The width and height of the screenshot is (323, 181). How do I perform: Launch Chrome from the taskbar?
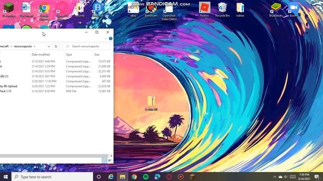click(134, 176)
